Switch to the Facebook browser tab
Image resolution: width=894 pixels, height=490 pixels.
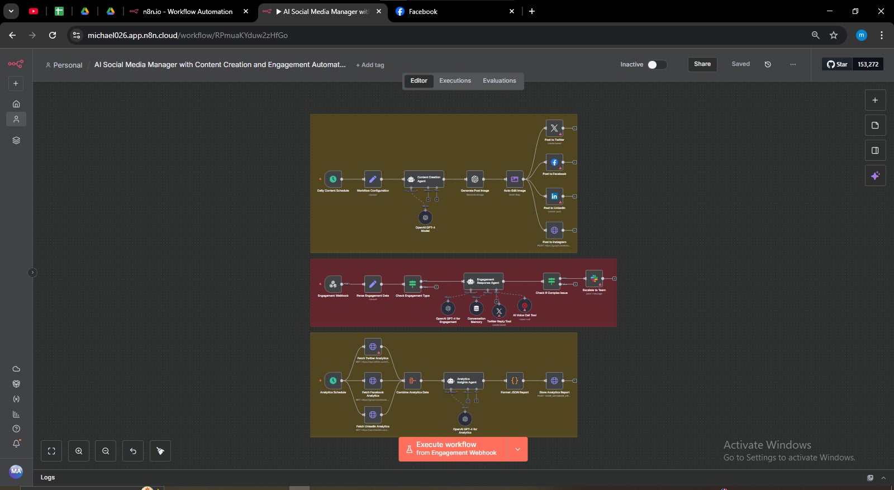click(455, 12)
